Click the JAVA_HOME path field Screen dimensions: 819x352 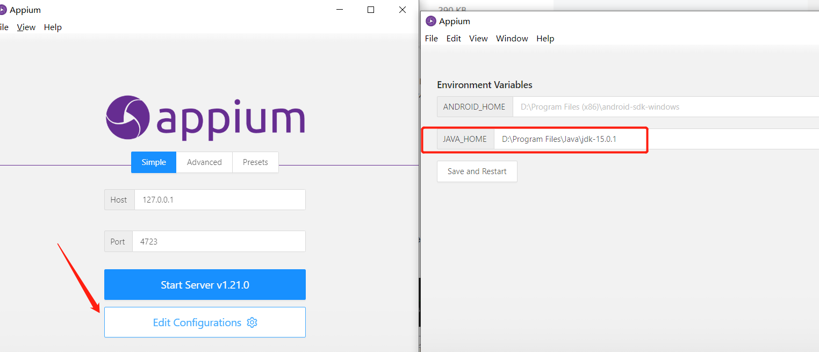[570, 139]
